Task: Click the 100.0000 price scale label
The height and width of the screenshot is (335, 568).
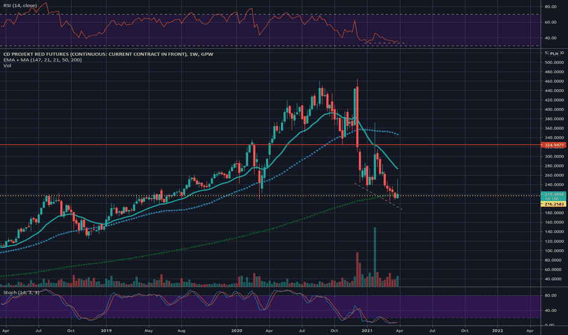Action: [x=554, y=250]
